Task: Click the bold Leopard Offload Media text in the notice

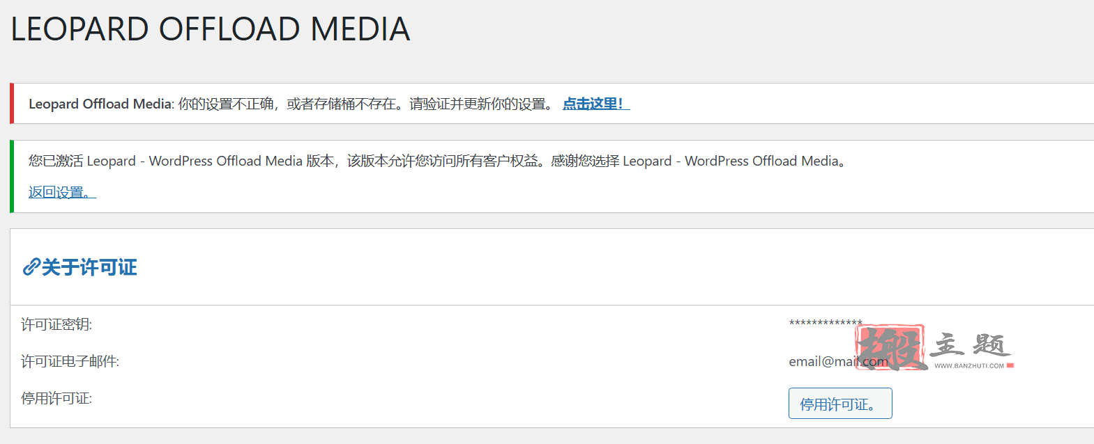Action: (x=100, y=104)
